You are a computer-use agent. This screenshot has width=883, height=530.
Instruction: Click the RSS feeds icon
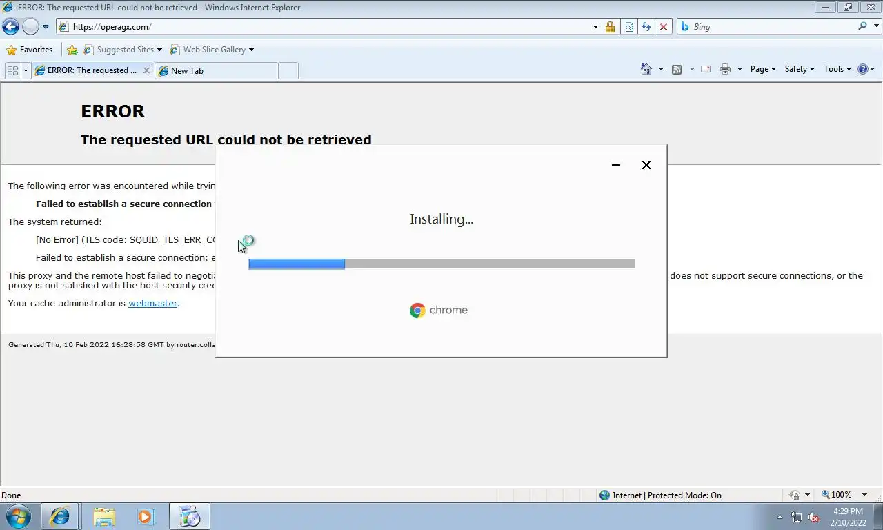tap(677, 69)
